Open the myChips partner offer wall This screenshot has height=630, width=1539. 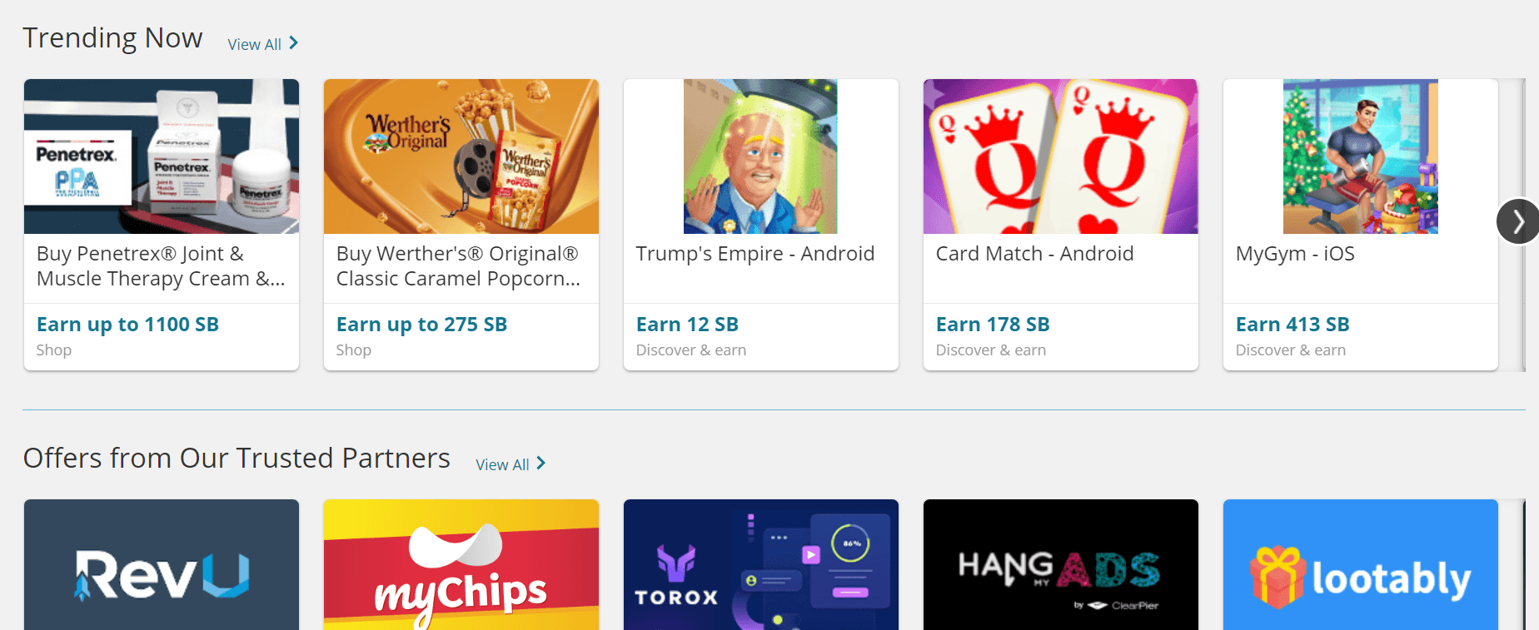pyautogui.click(x=461, y=565)
